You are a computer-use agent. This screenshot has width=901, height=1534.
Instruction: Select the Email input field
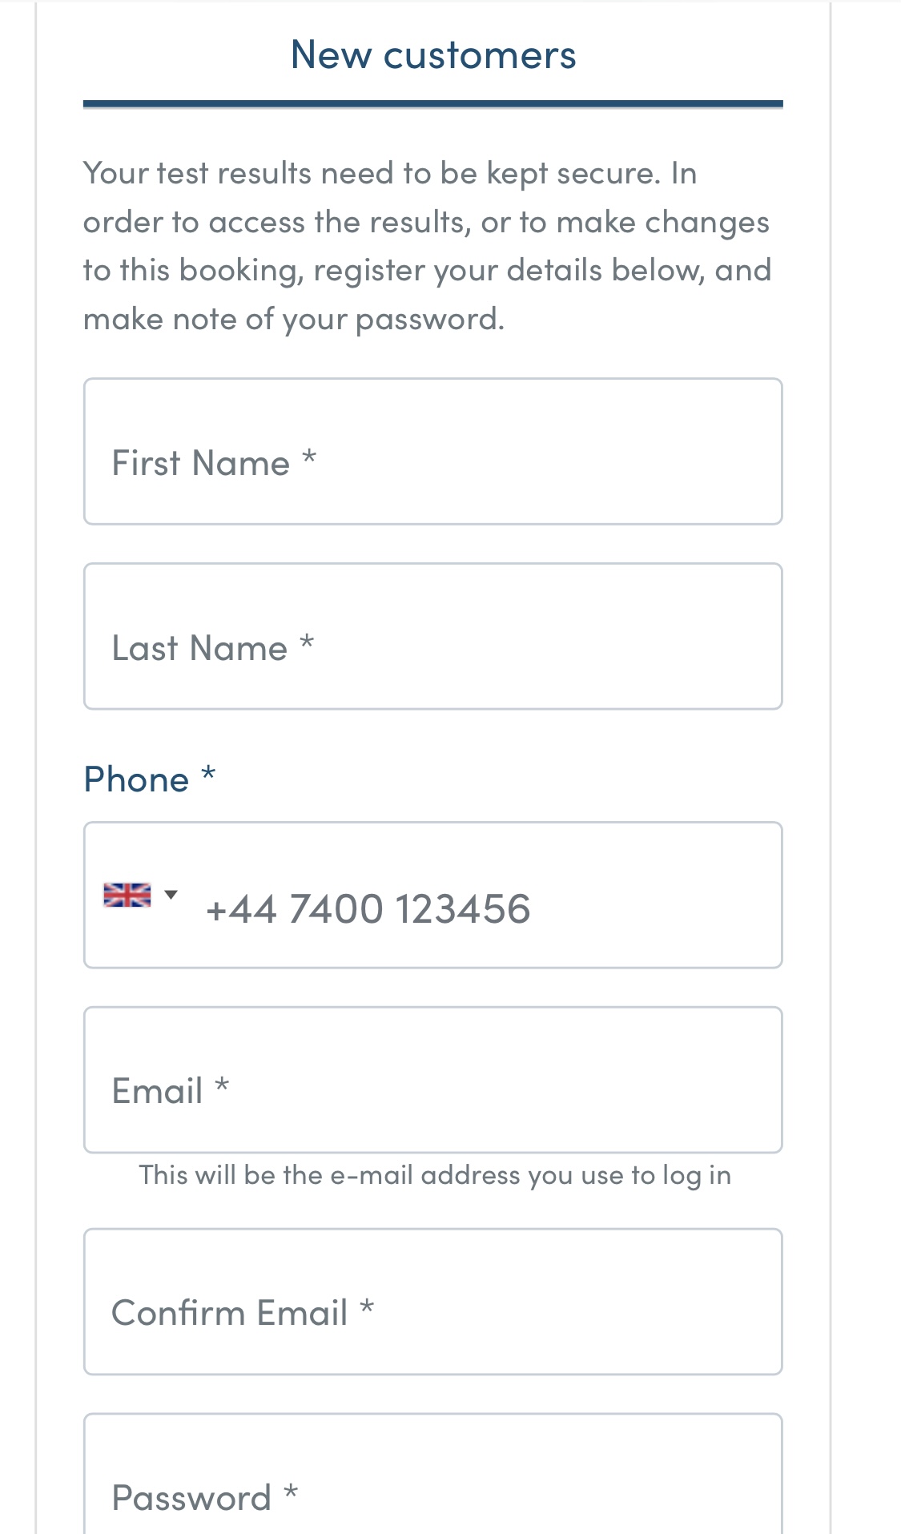(432, 1080)
